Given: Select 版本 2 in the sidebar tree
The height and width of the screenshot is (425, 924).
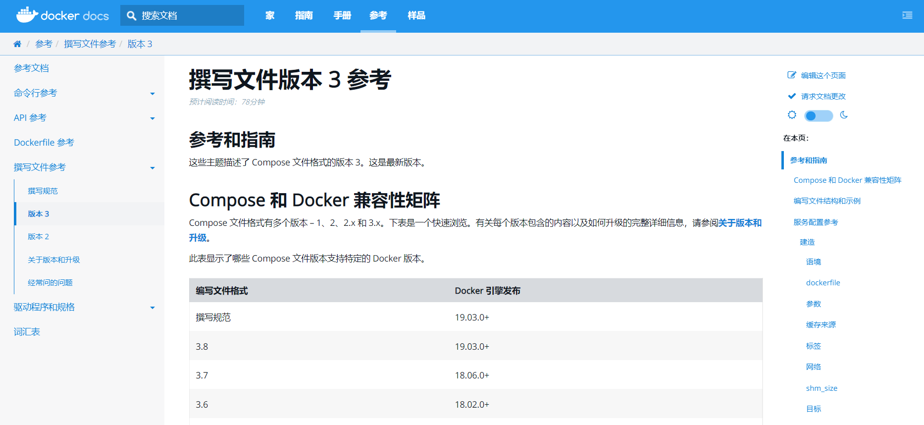Looking at the screenshot, I should click(39, 236).
